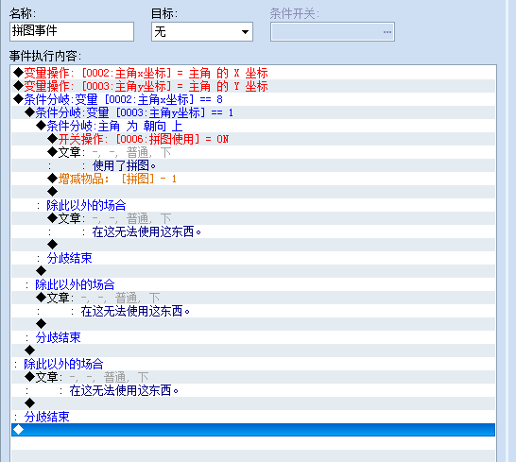Open the 目标 dropdown showing 无
The image size is (516, 462).
click(202, 31)
